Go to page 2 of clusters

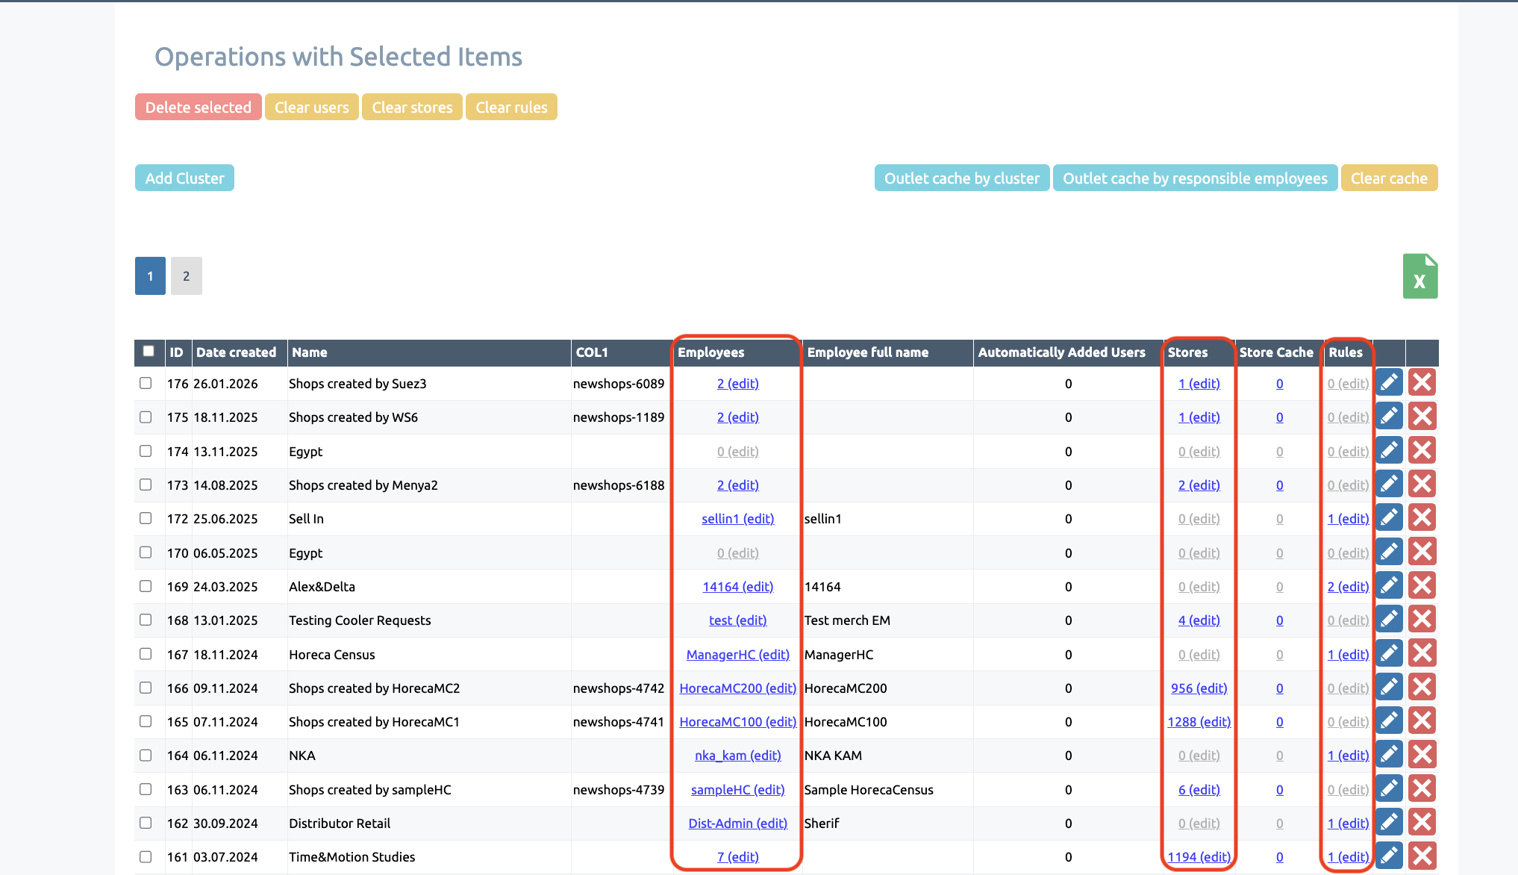[186, 276]
